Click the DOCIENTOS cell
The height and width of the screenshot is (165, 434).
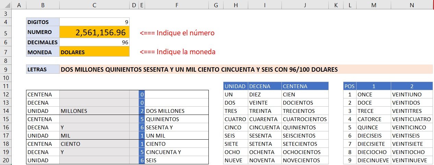[305, 103]
